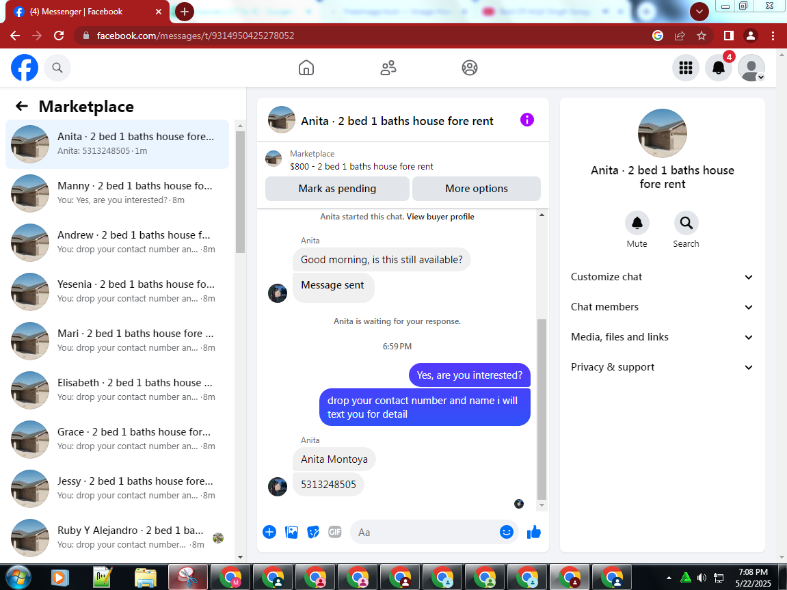
Task: Open Elisabeth conversation in list
Action: coord(117,390)
